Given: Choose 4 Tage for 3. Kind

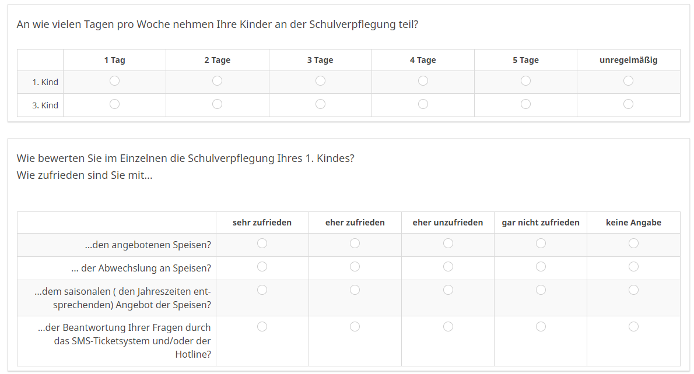Looking at the screenshot, I should [423, 104].
